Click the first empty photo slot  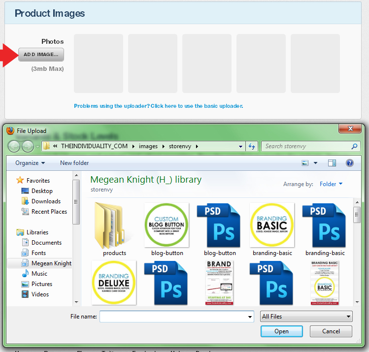point(99,64)
